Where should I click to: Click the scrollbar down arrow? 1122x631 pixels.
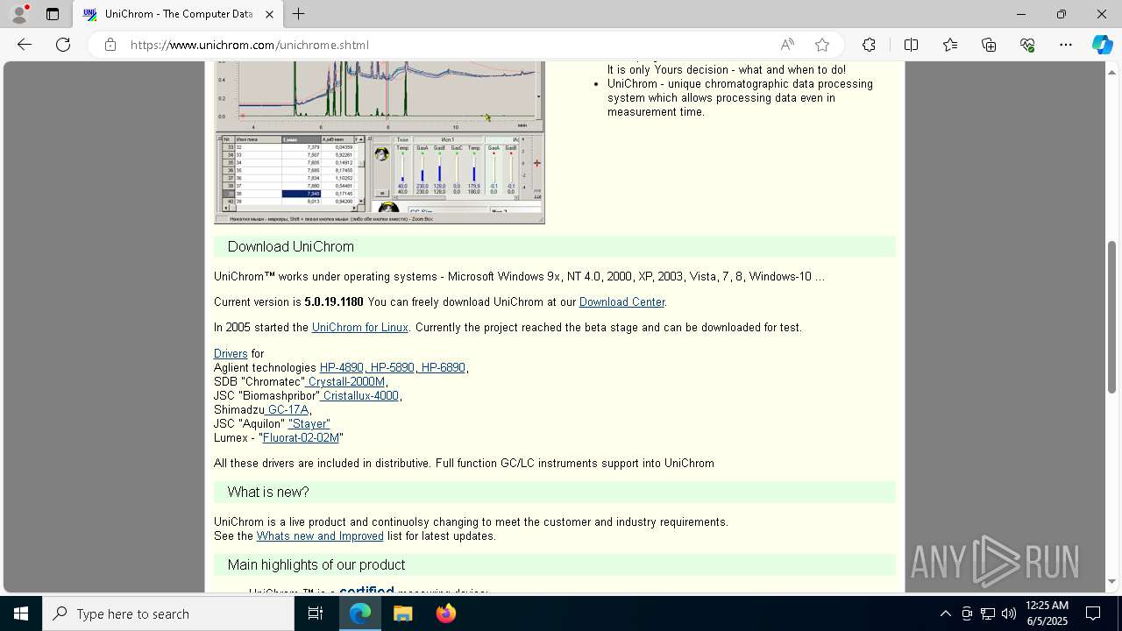click(1111, 582)
